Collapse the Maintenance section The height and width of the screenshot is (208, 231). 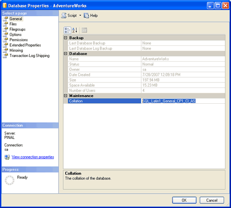pyautogui.click(x=66, y=96)
